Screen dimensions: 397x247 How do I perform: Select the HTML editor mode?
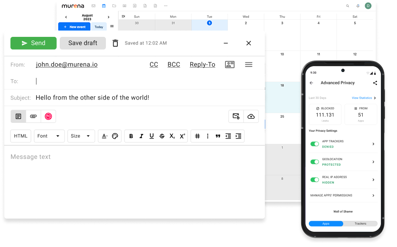pos(20,136)
